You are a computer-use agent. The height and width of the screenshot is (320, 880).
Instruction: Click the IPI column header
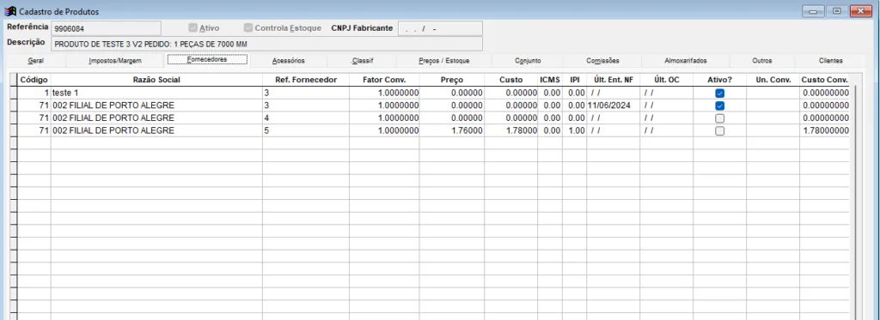point(575,80)
